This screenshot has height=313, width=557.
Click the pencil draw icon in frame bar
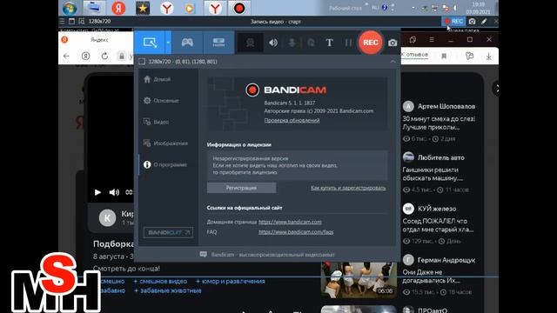484,21
